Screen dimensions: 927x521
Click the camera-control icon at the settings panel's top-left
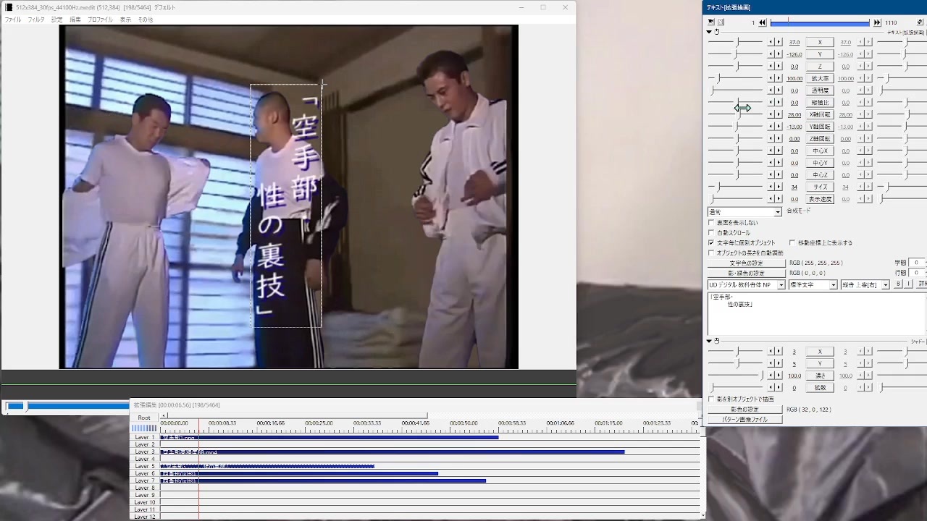711,22
